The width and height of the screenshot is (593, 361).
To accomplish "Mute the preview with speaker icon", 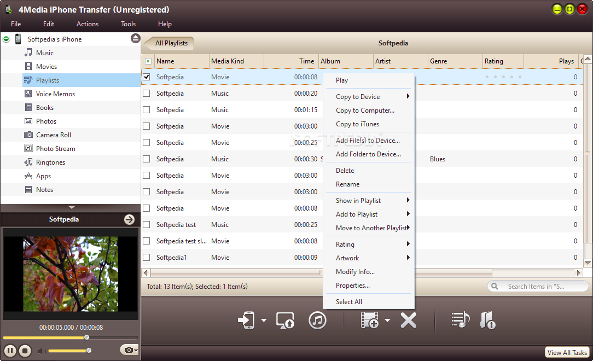I will tap(41, 351).
